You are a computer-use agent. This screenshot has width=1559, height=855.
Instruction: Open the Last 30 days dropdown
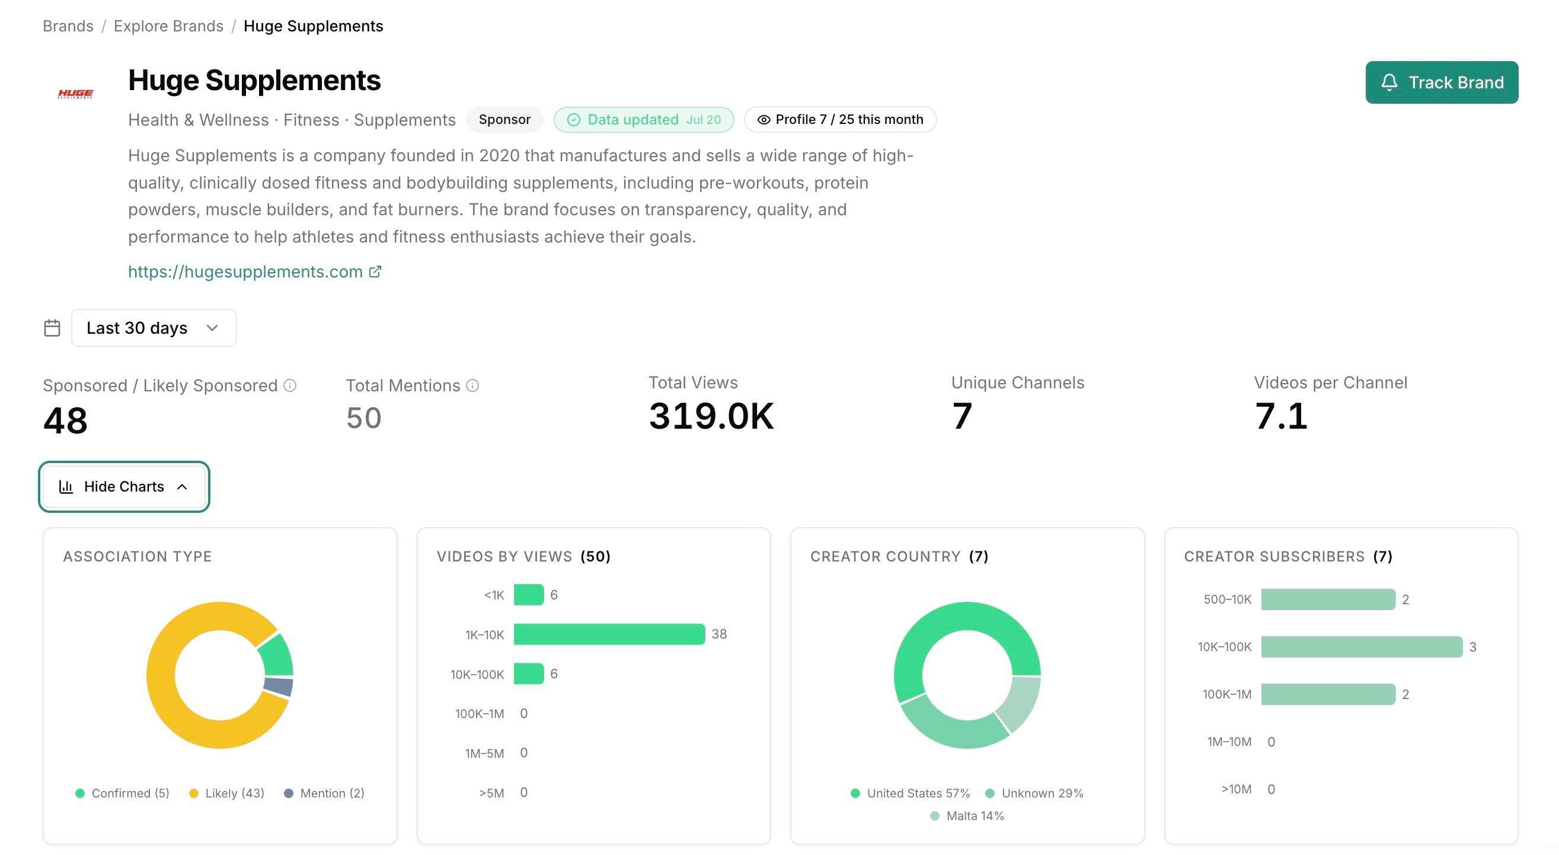pos(154,327)
